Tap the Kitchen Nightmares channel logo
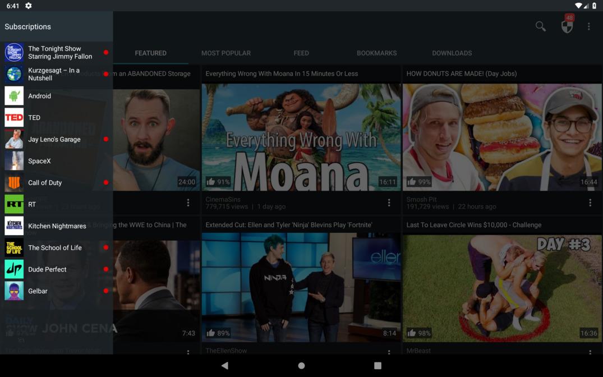Viewport: 603px width, 377px height. tap(14, 226)
